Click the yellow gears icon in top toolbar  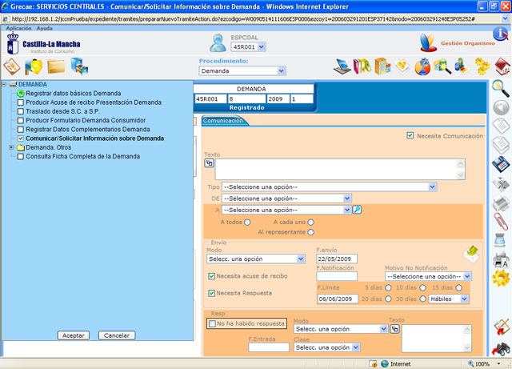[x=482, y=66]
